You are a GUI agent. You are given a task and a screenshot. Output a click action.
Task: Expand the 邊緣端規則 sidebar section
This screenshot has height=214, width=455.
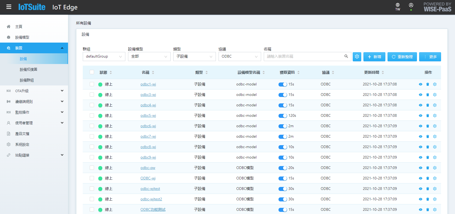click(34, 102)
